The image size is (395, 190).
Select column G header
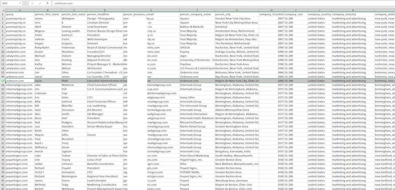point(237,10)
